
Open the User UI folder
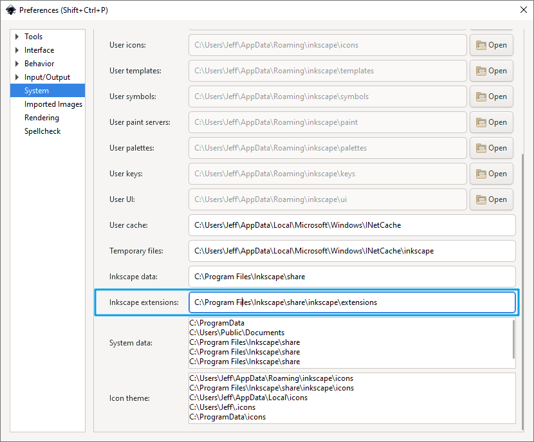click(492, 199)
